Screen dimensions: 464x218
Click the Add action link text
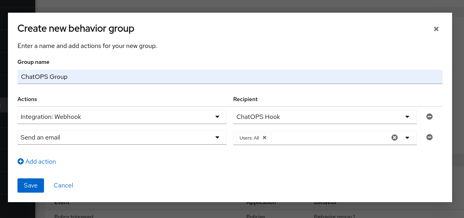40,162
